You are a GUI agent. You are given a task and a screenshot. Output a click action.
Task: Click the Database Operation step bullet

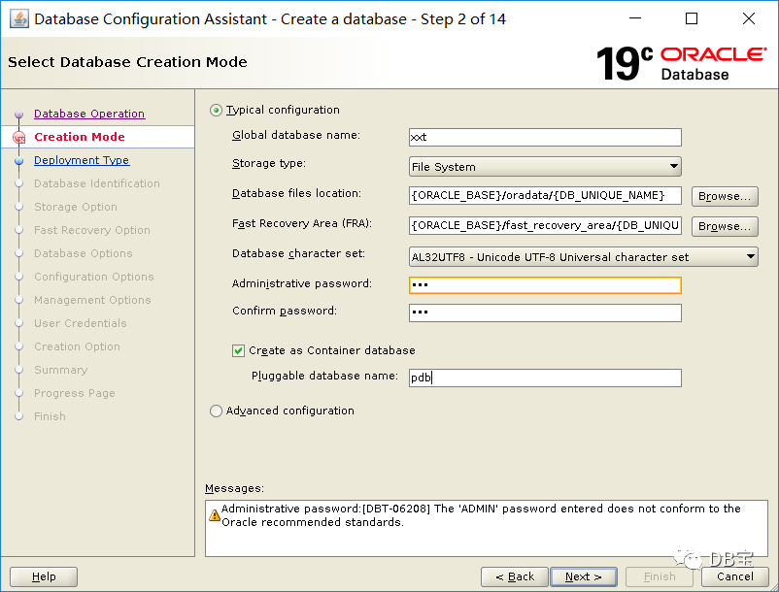pos(18,115)
